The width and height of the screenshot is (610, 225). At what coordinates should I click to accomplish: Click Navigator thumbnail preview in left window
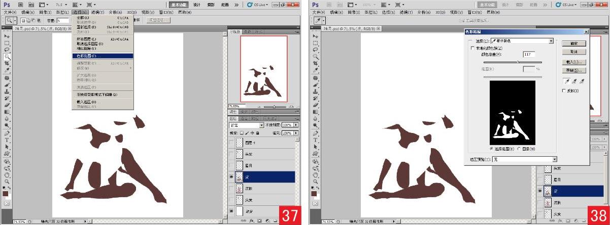click(x=264, y=69)
